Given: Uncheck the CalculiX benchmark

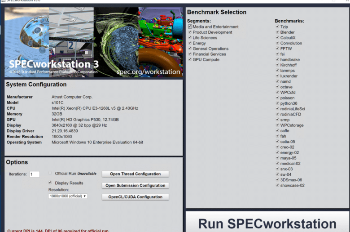Looking at the screenshot, I should point(277,37).
